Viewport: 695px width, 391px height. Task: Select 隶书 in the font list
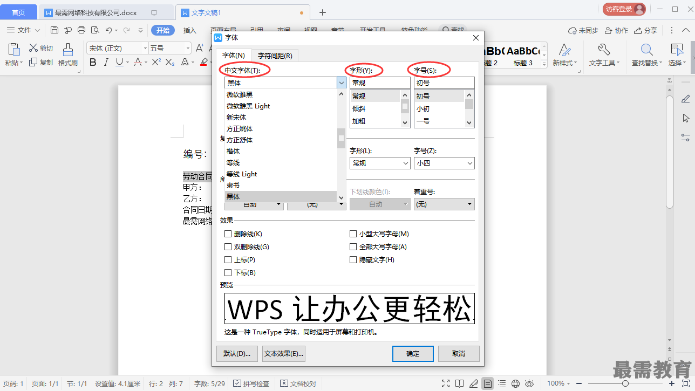pyautogui.click(x=281, y=186)
